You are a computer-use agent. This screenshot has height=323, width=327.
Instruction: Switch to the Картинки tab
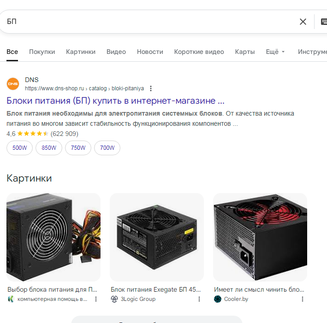[81, 52]
